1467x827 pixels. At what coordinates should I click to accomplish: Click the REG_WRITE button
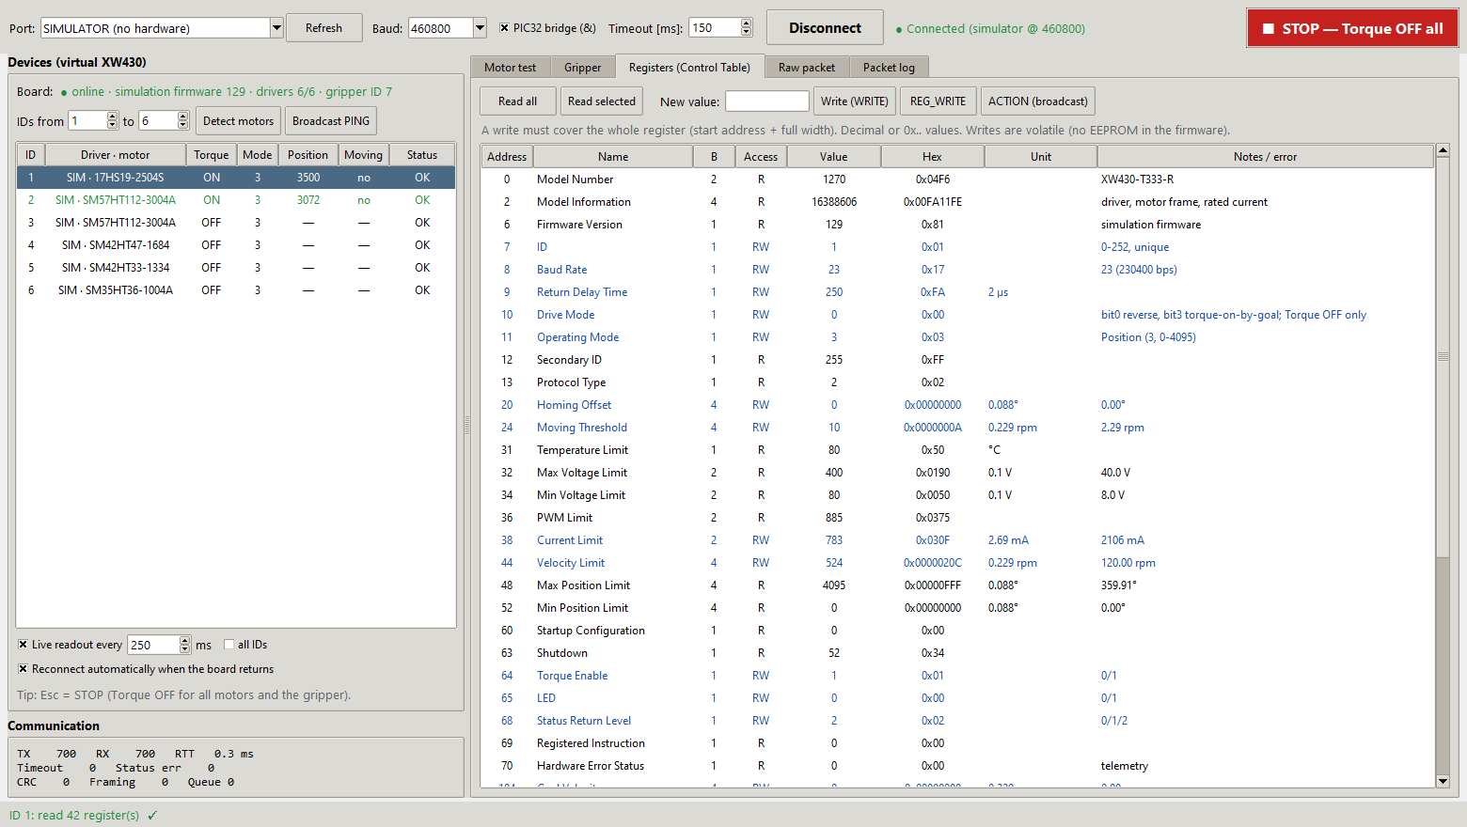coord(938,101)
